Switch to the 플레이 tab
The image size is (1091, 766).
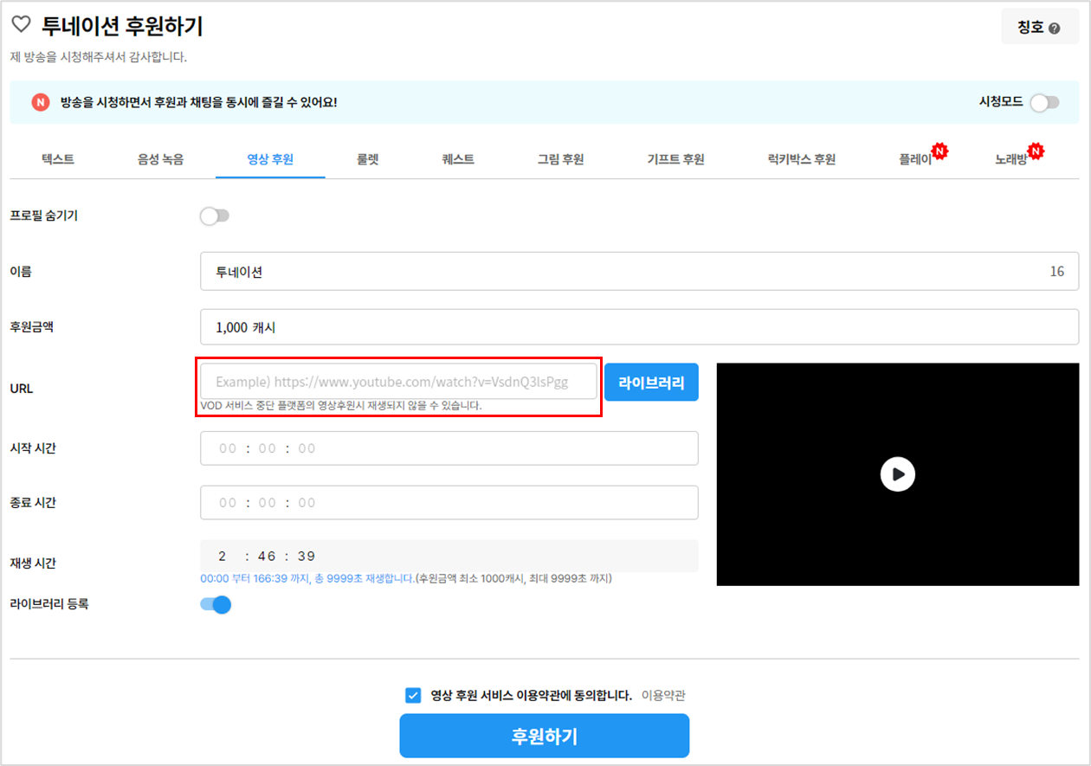point(915,159)
